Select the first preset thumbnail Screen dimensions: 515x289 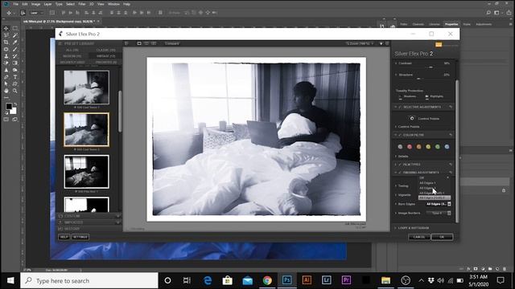86,88
